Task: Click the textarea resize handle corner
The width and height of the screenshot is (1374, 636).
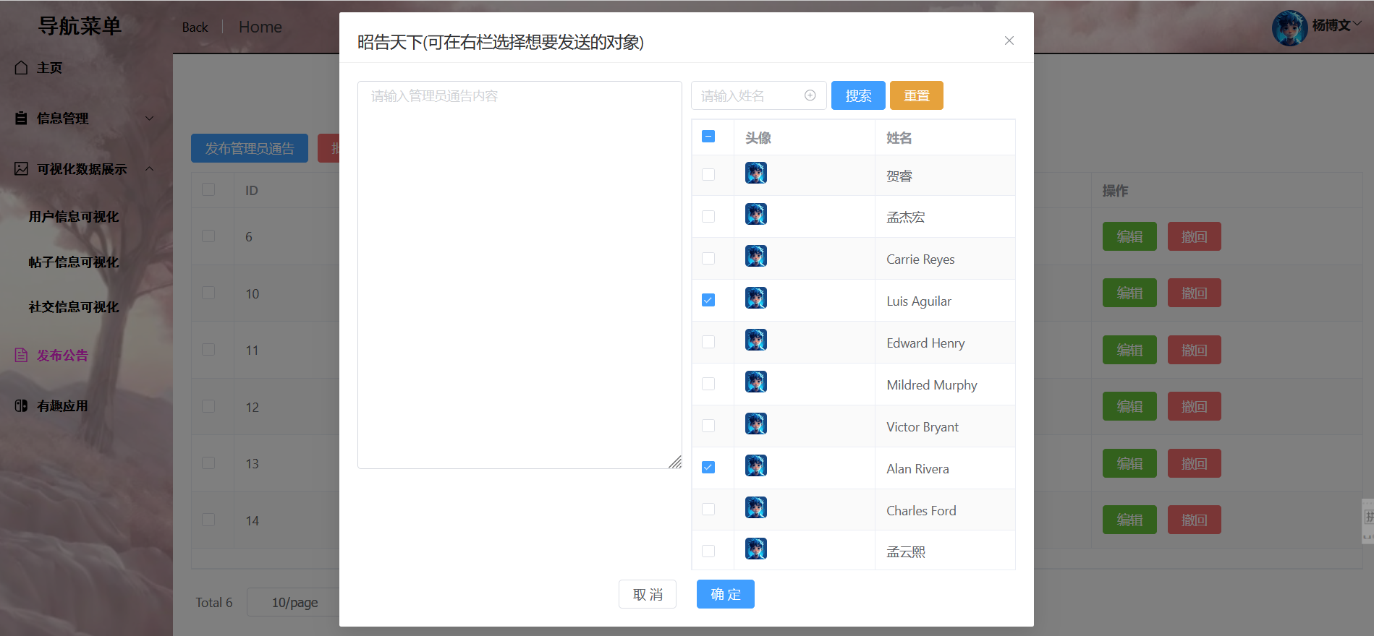Action: point(675,462)
